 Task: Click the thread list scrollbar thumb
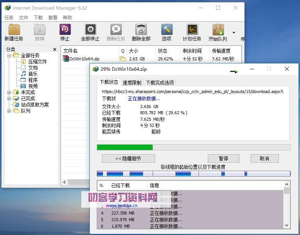[x=287, y=191]
